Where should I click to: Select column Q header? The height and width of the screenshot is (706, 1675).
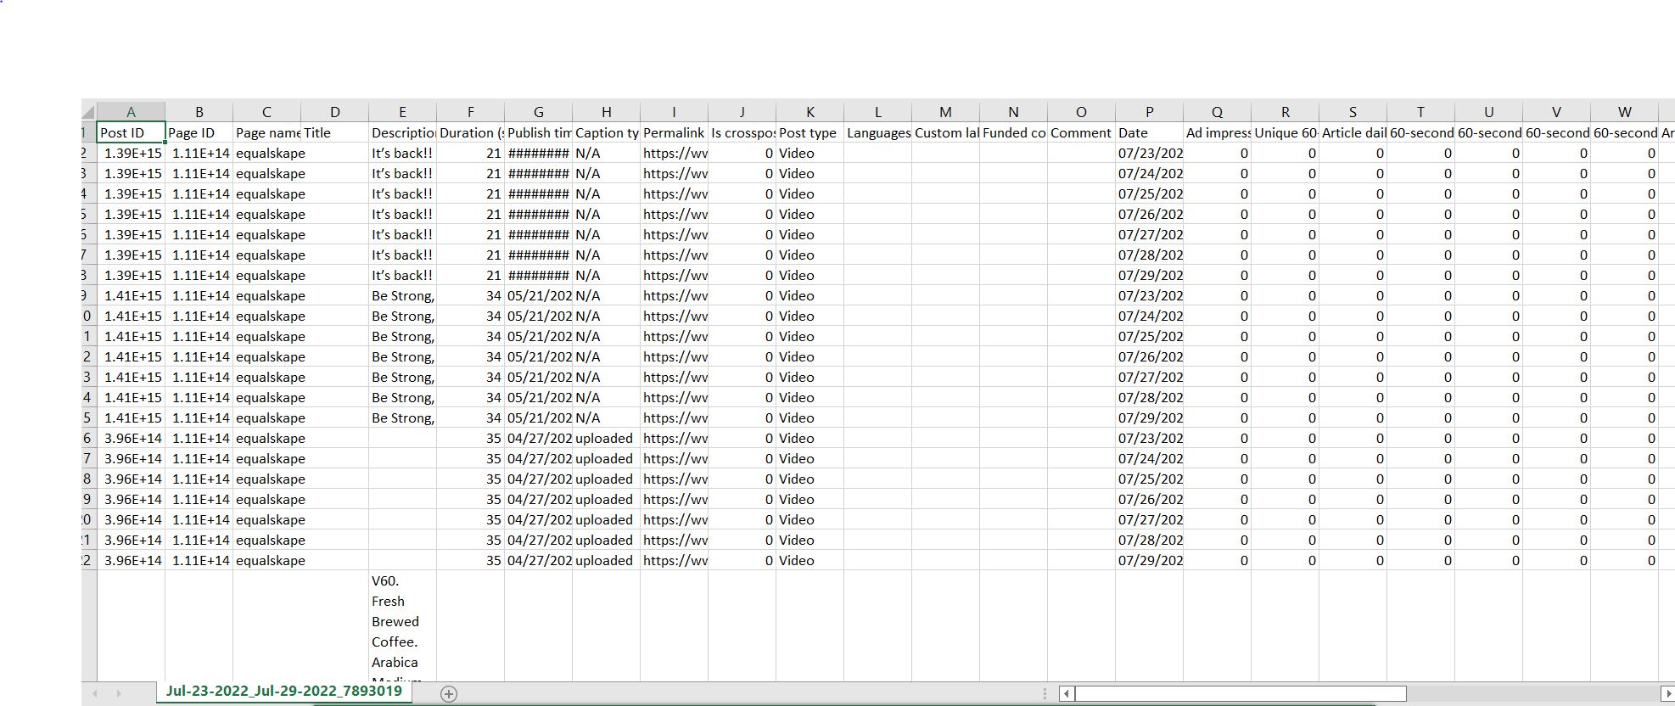(x=1217, y=112)
